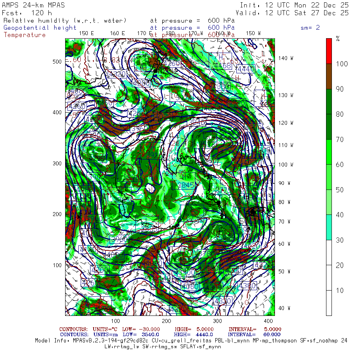Viewport: 351px width, 351px height.
Task: Click the 3845 height contour label
Action: tap(186, 185)
